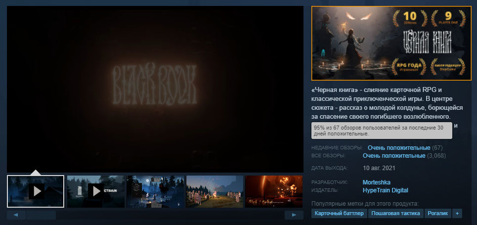Select the screenshot thumbnail with the night forest battle
The width and height of the screenshot is (477, 225).
click(155, 191)
